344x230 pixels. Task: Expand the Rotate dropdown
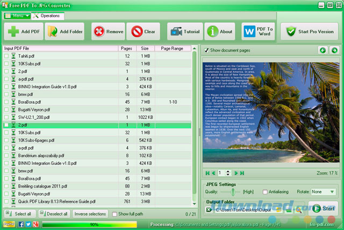pos(332,192)
